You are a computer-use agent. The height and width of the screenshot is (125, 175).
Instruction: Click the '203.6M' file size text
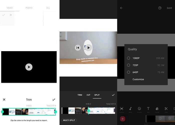(x=160, y=58)
